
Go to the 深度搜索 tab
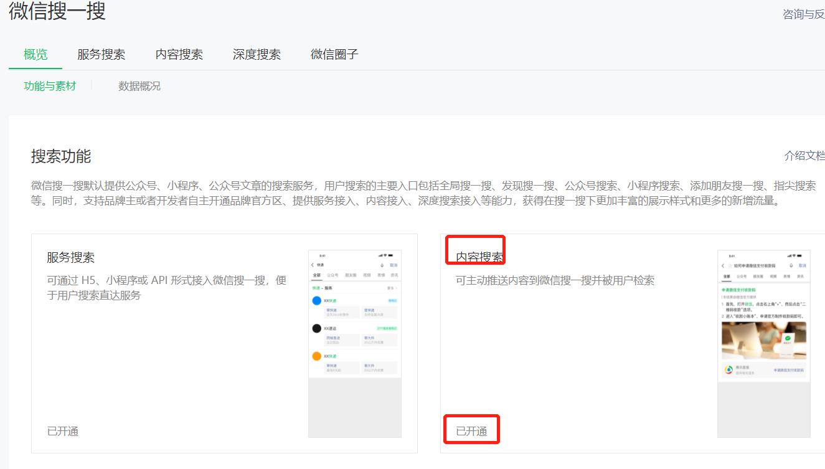pos(257,54)
